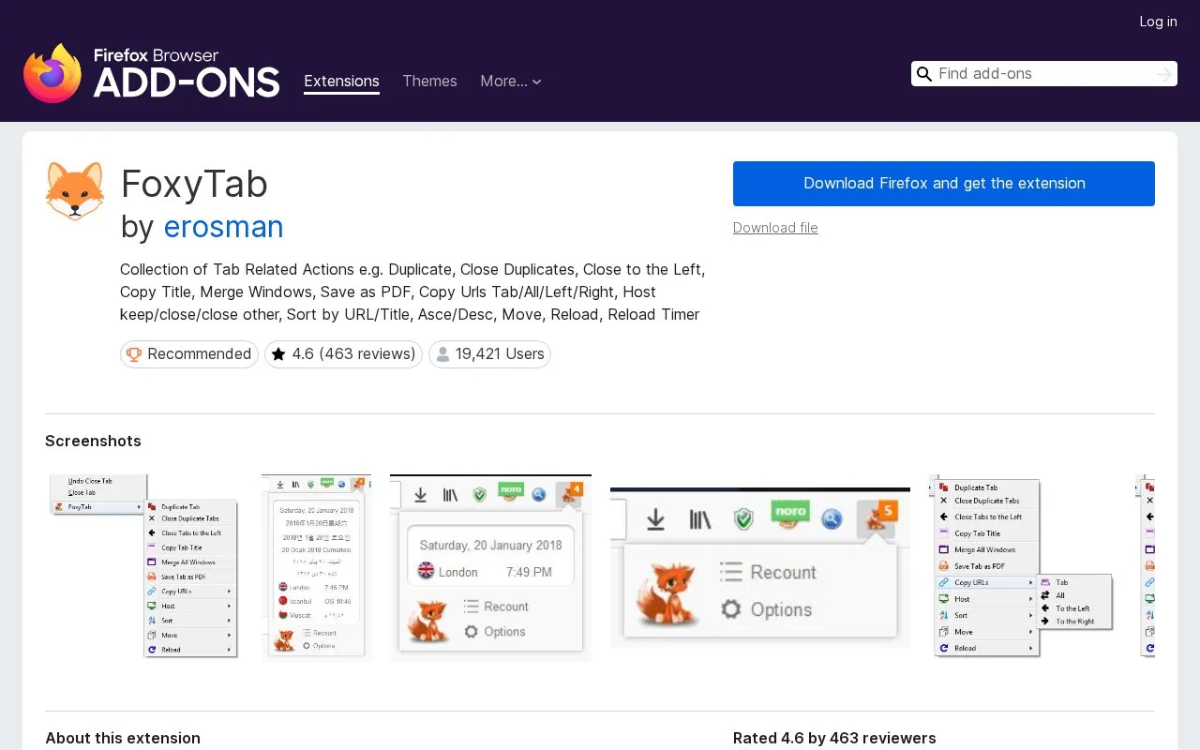Expand the More… dropdown menu
This screenshot has height=750, width=1200.
[x=511, y=82]
